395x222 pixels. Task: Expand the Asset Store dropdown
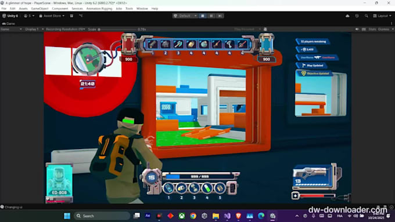52,16
